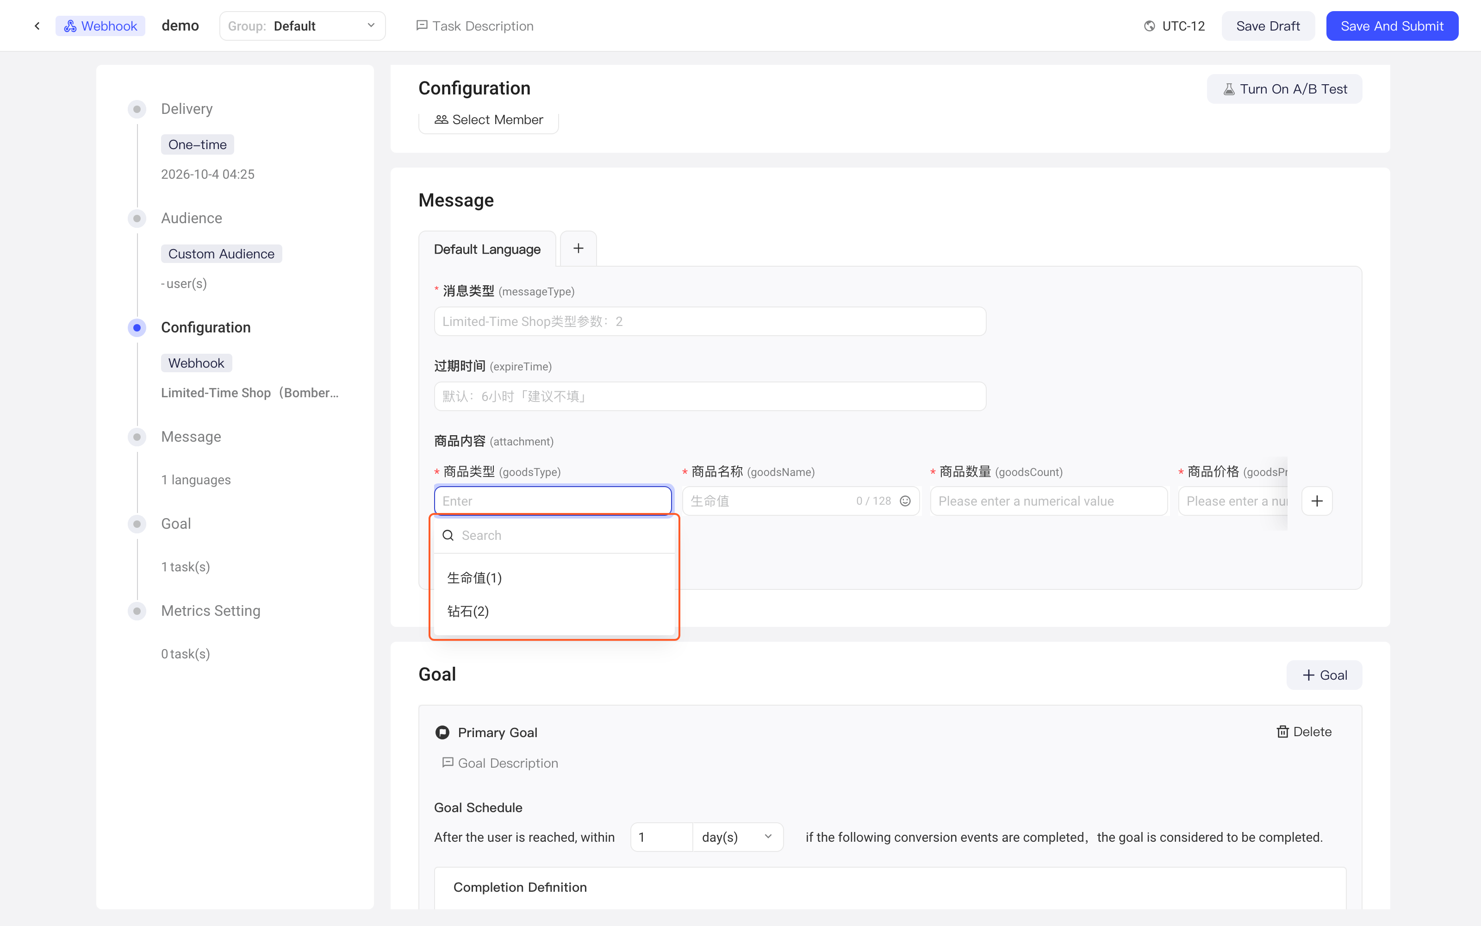The image size is (1481, 926).
Task: Select 生命值(1) option
Action: pos(554,577)
